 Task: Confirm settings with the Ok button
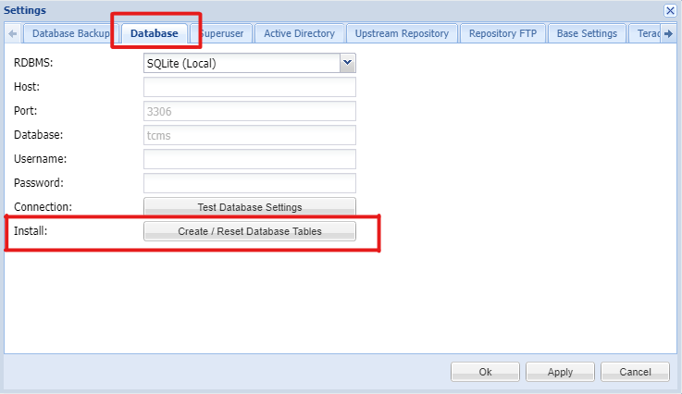[485, 372]
